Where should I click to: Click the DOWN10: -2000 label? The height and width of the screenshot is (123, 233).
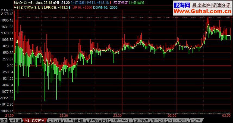105,7
